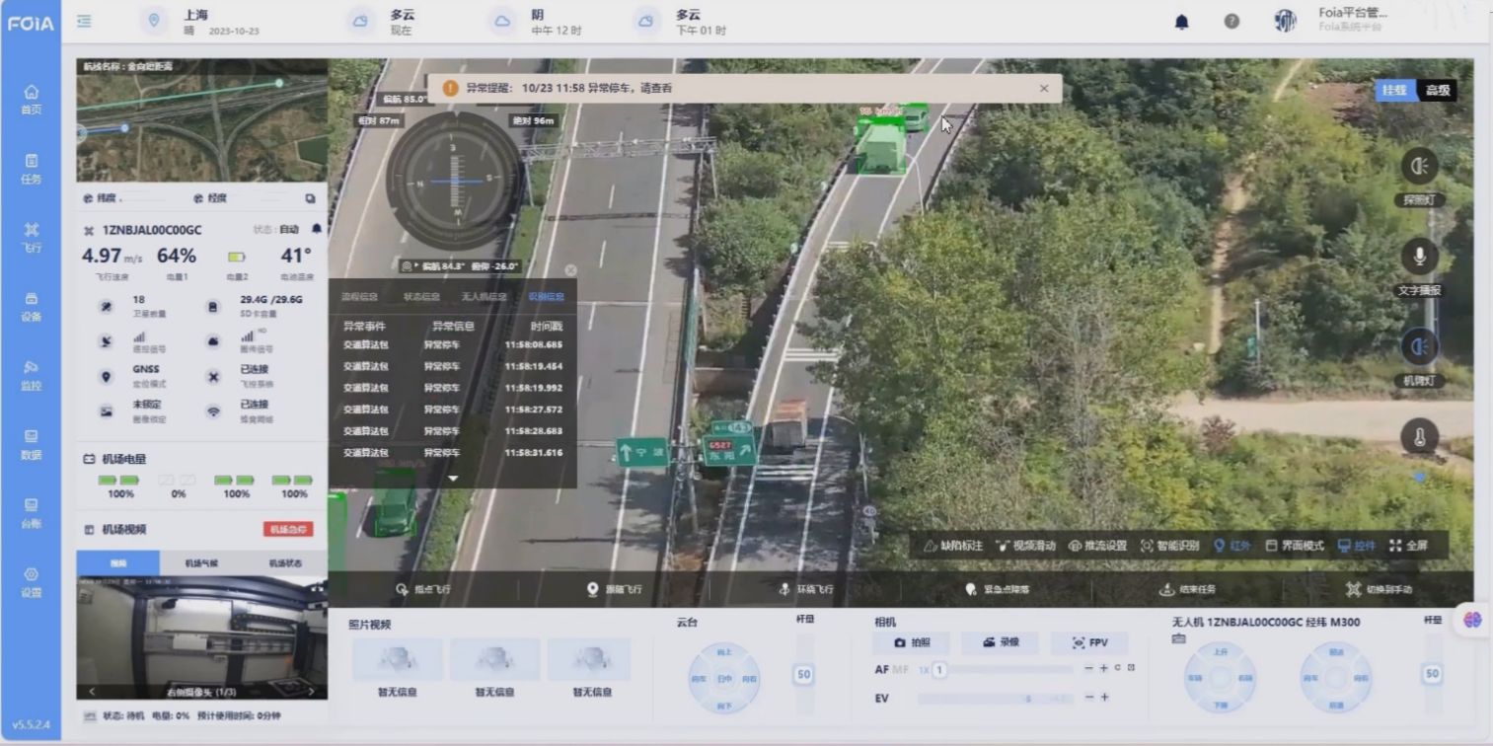Select the 机场气候 tab

point(201,563)
